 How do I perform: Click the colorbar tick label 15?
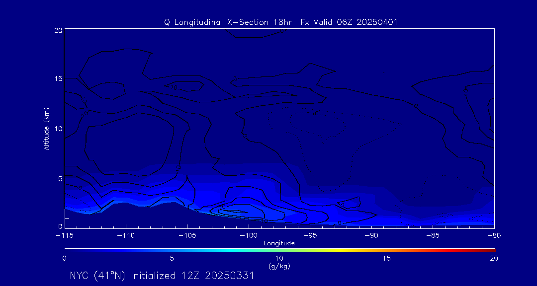pyautogui.click(x=386, y=259)
